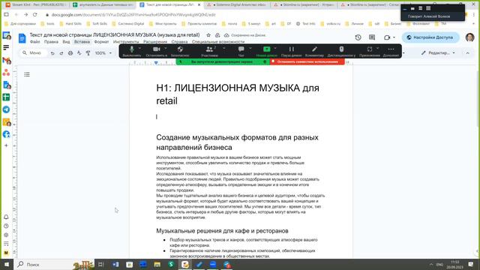Image resolution: width=480 pixels, height=270 pixels.
Task: Open green spreadsheet icon in sidebar
Action: [x=6, y=97]
